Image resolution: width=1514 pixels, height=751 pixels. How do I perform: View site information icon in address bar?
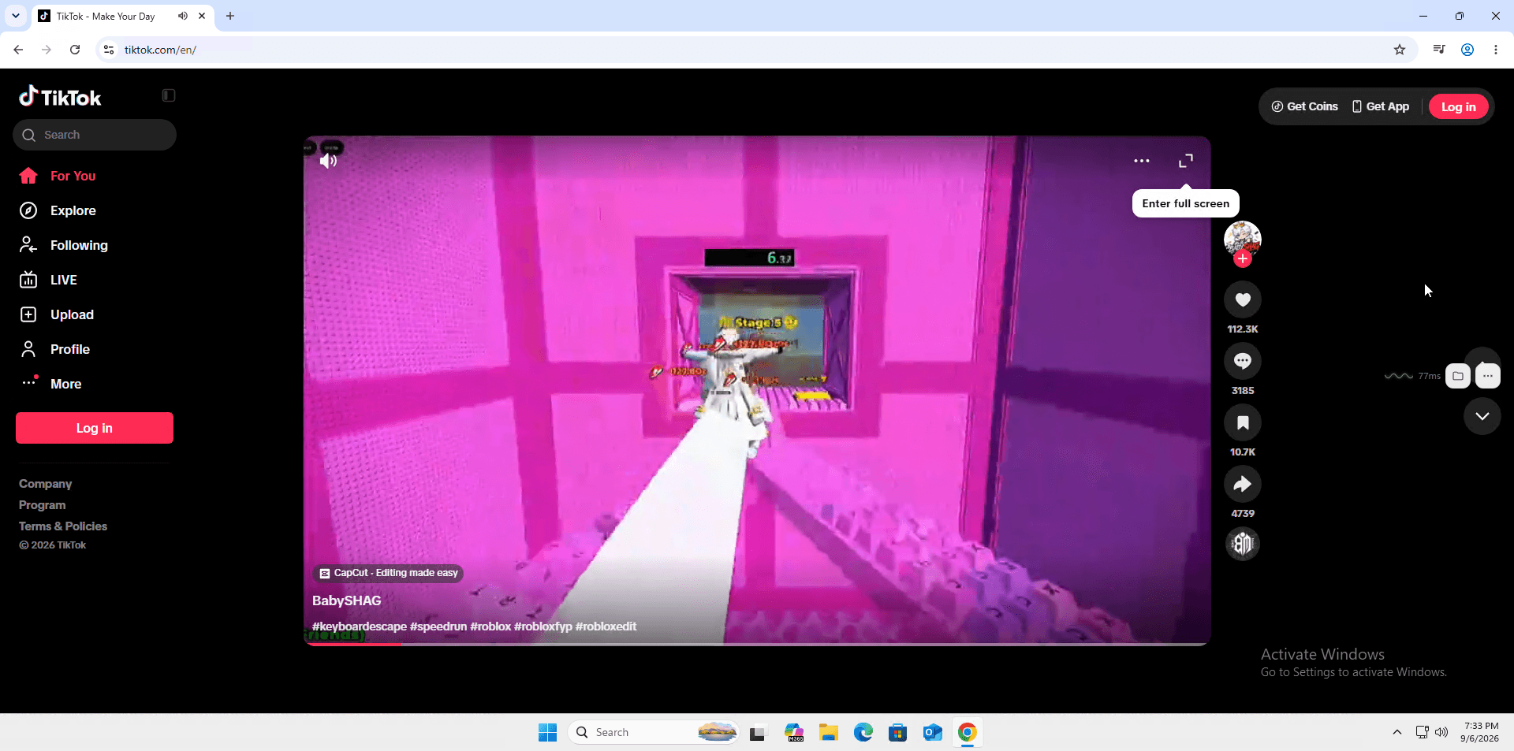[109, 50]
